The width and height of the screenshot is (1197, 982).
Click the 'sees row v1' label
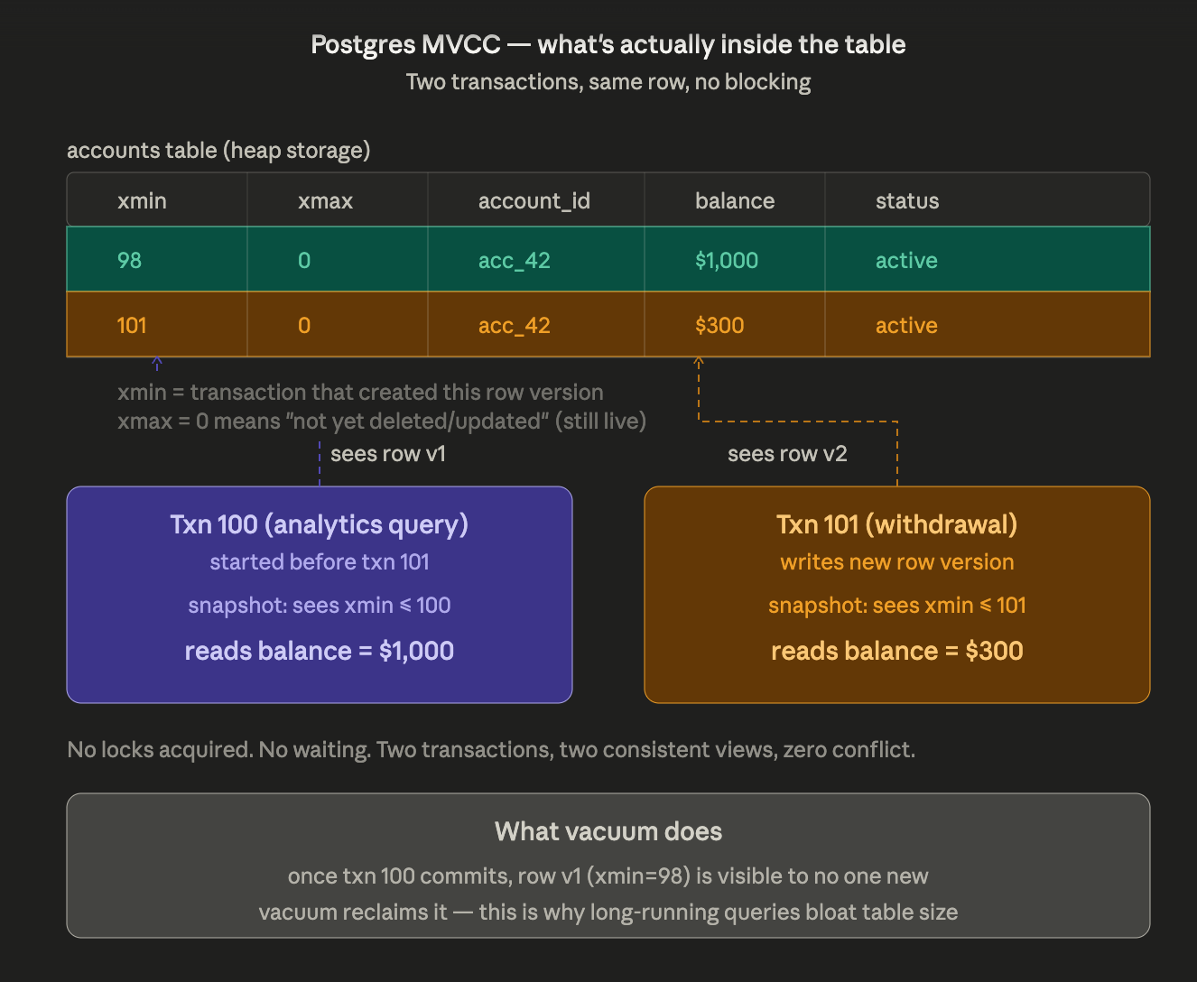[x=388, y=453]
